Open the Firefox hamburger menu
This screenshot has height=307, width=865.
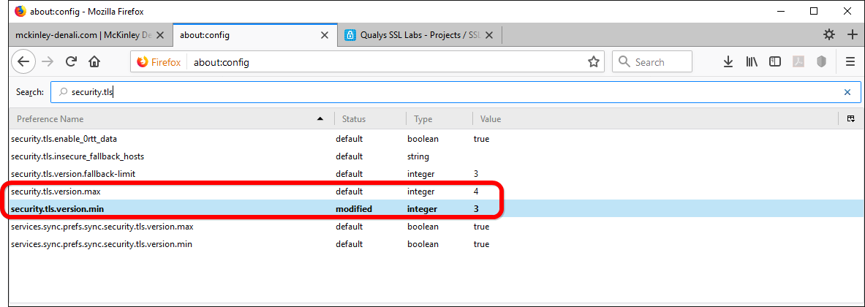click(850, 62)
